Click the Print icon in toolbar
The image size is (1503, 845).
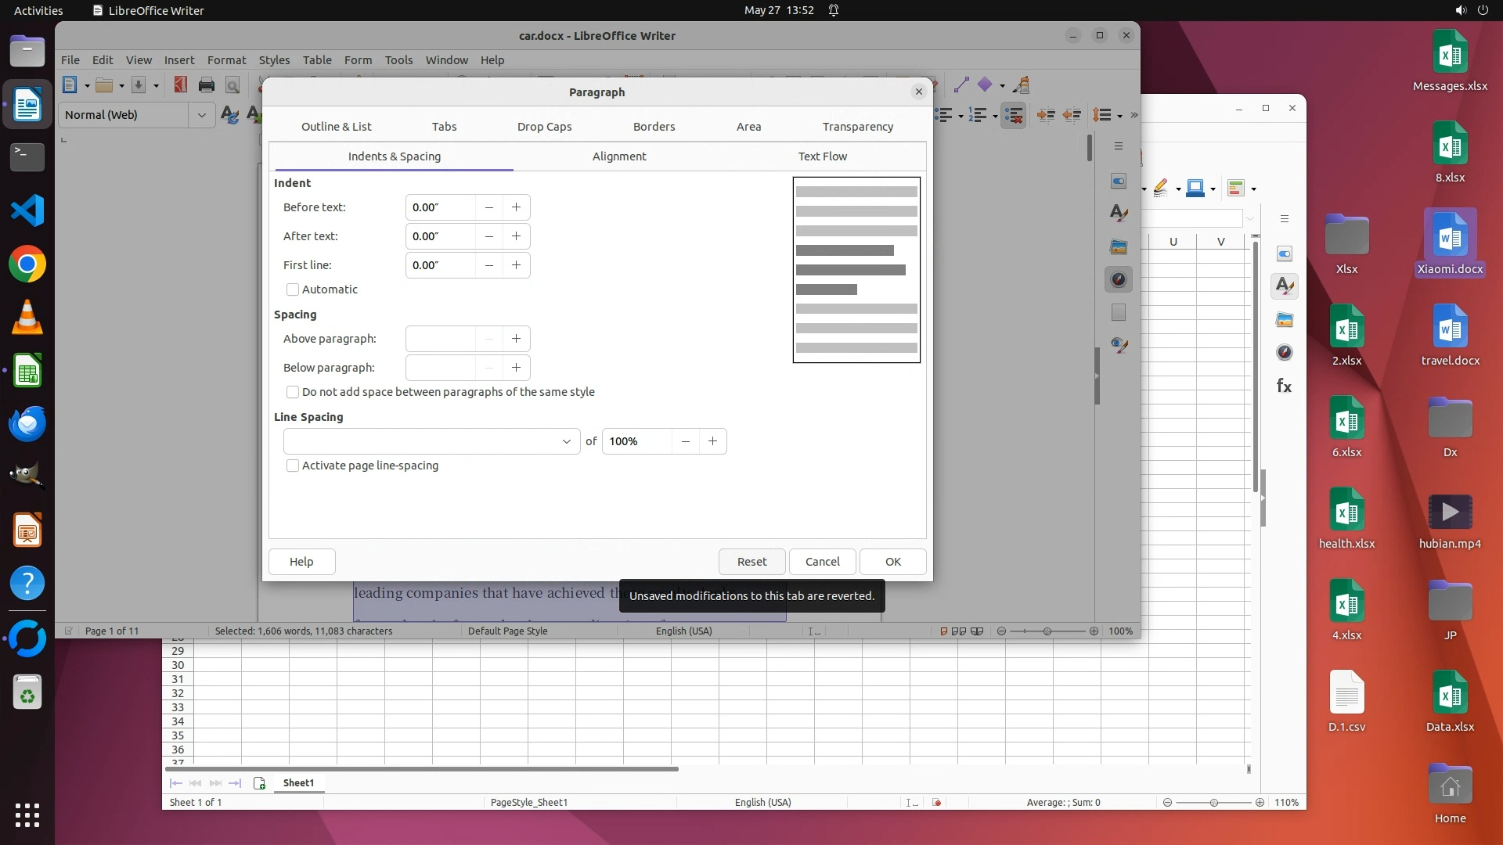pyautogui.click(x=207, y=85)
